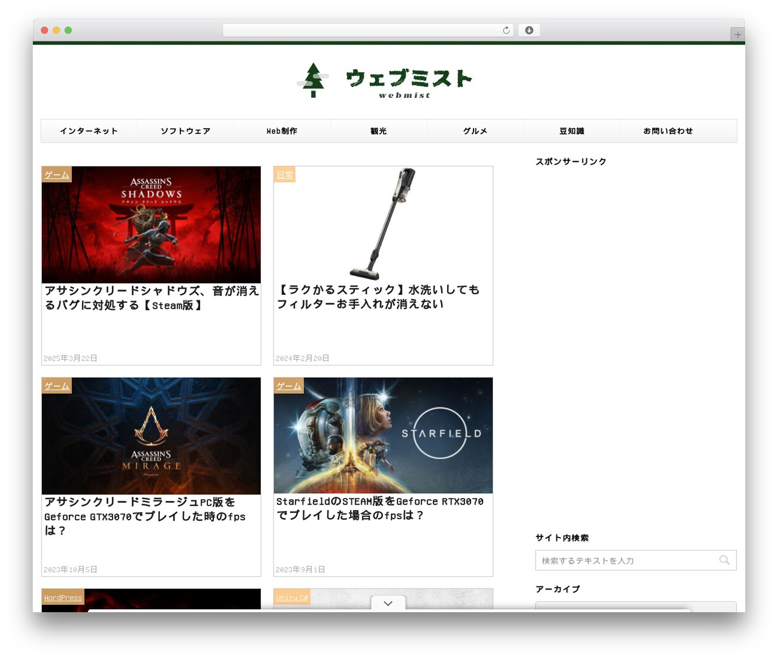Click the download icon in toolbar

point(529,30)
